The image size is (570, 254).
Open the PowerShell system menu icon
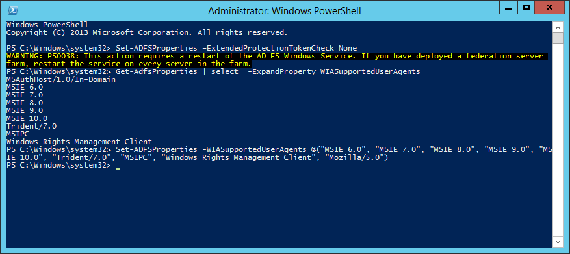pos(12,10)
